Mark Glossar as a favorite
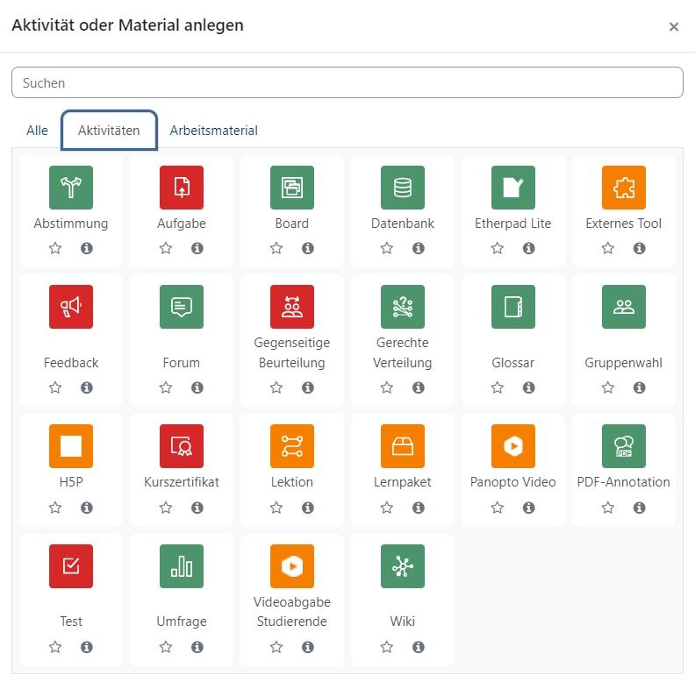The image size is (695, 682). [498, 387]
